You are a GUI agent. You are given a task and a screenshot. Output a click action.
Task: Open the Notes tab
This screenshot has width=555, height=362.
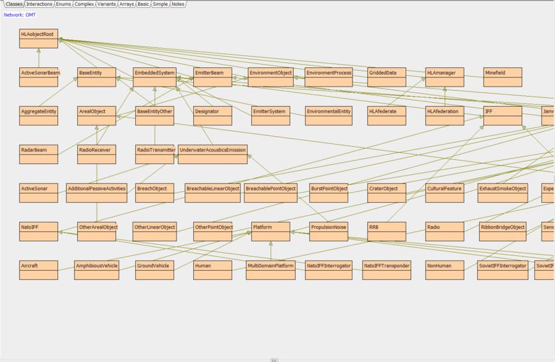click(178, 4)
